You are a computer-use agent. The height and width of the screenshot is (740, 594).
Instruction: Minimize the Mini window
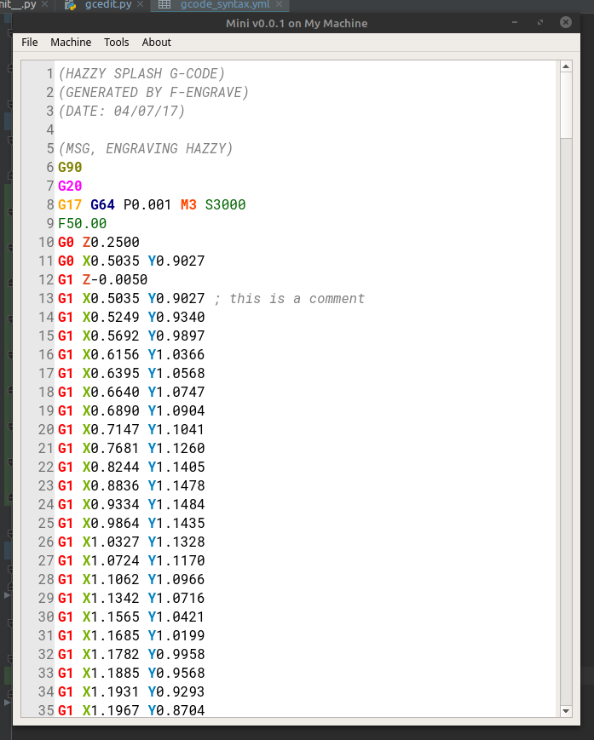pos(515,23)
